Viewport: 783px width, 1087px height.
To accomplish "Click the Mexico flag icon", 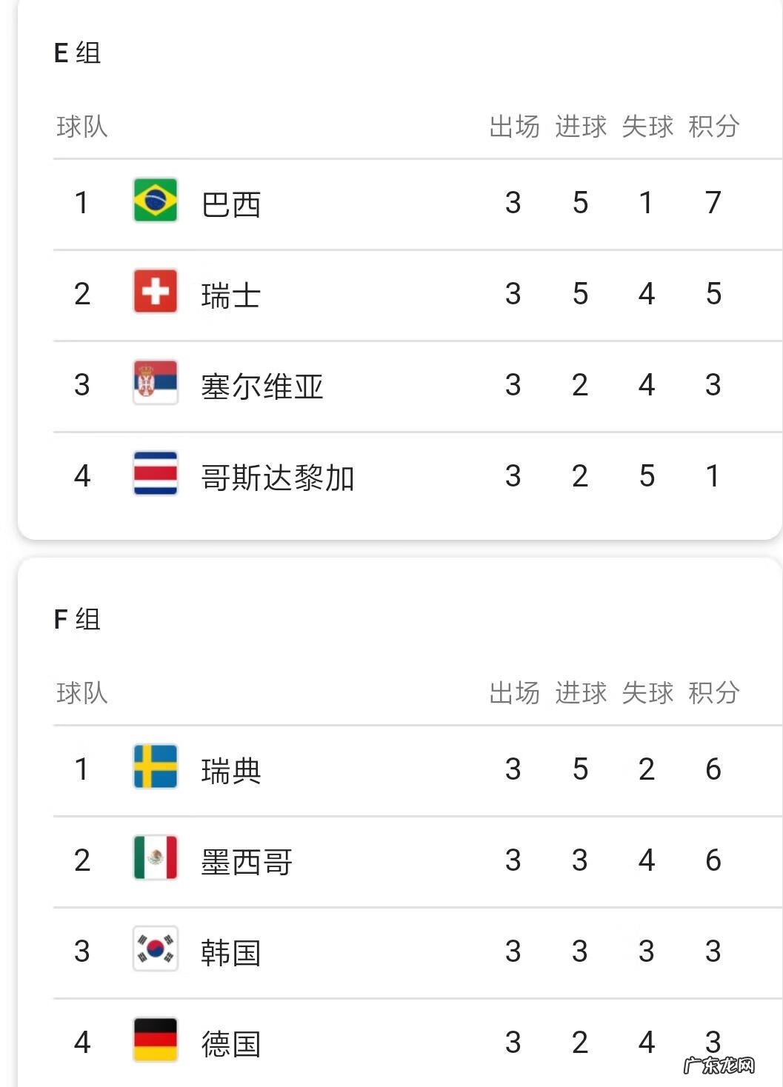I will [156, 857].
